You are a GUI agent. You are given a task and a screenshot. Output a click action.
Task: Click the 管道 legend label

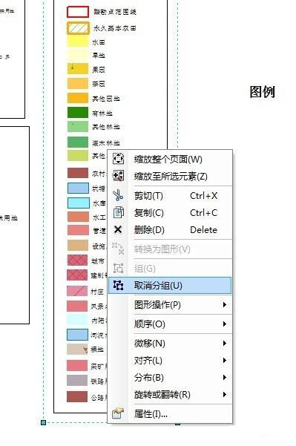point(99,231)
